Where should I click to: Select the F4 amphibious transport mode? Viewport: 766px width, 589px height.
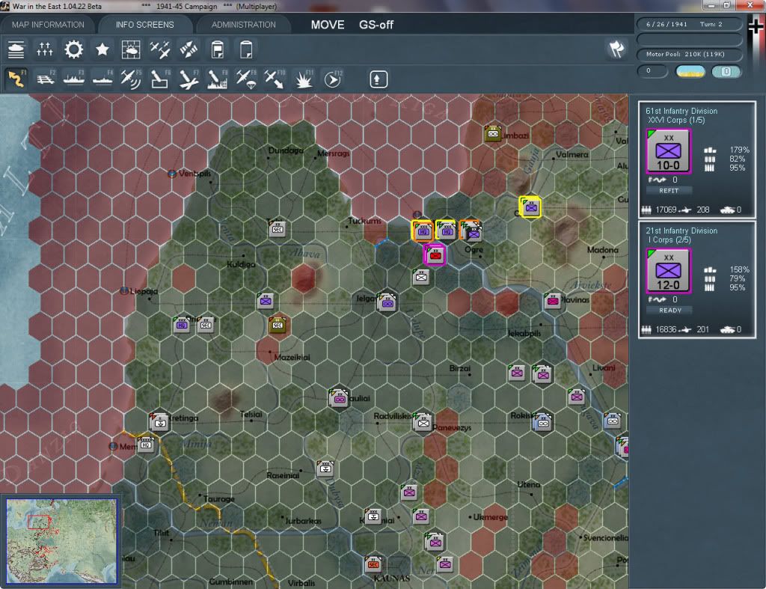coord(102,79)
